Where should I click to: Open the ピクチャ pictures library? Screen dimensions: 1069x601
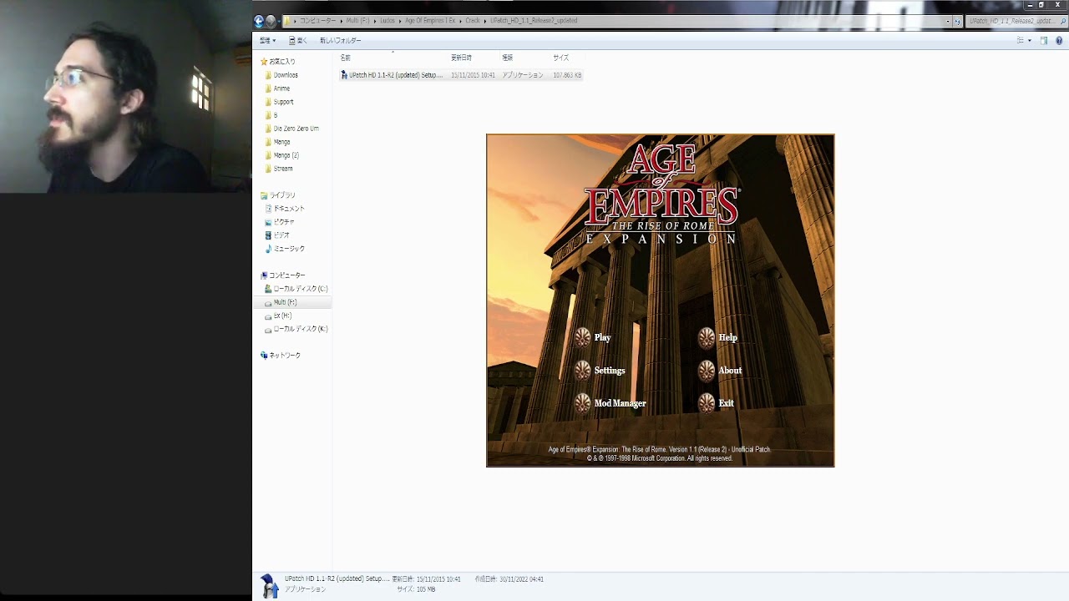[284, 222]
